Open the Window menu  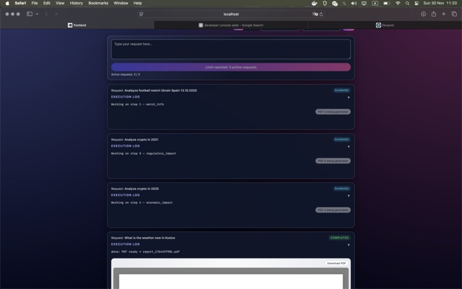pyautogui.click(x=121, y=3)
